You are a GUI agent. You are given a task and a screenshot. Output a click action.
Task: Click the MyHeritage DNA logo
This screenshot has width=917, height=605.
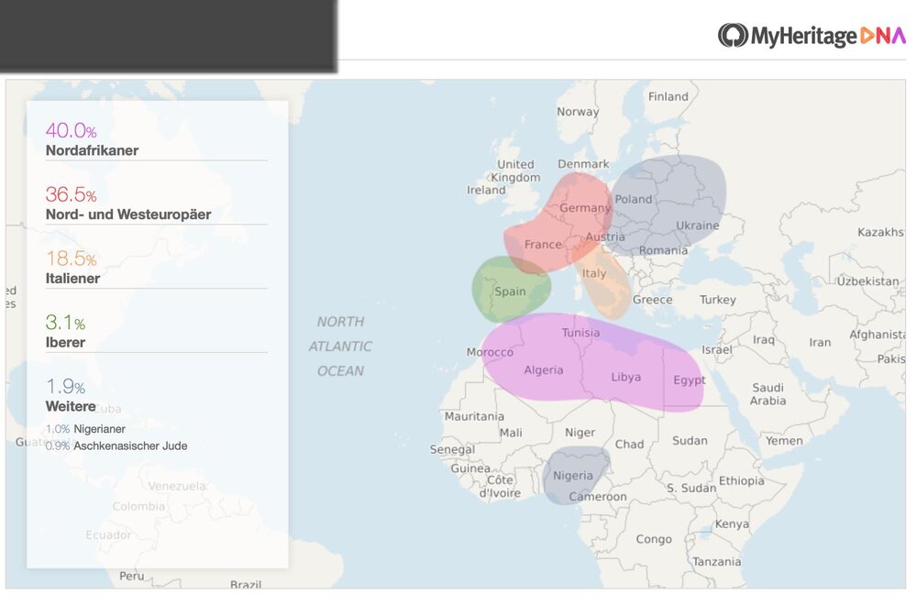(812, 36)
